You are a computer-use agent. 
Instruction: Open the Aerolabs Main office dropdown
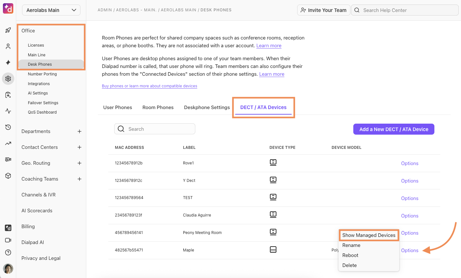51,10
